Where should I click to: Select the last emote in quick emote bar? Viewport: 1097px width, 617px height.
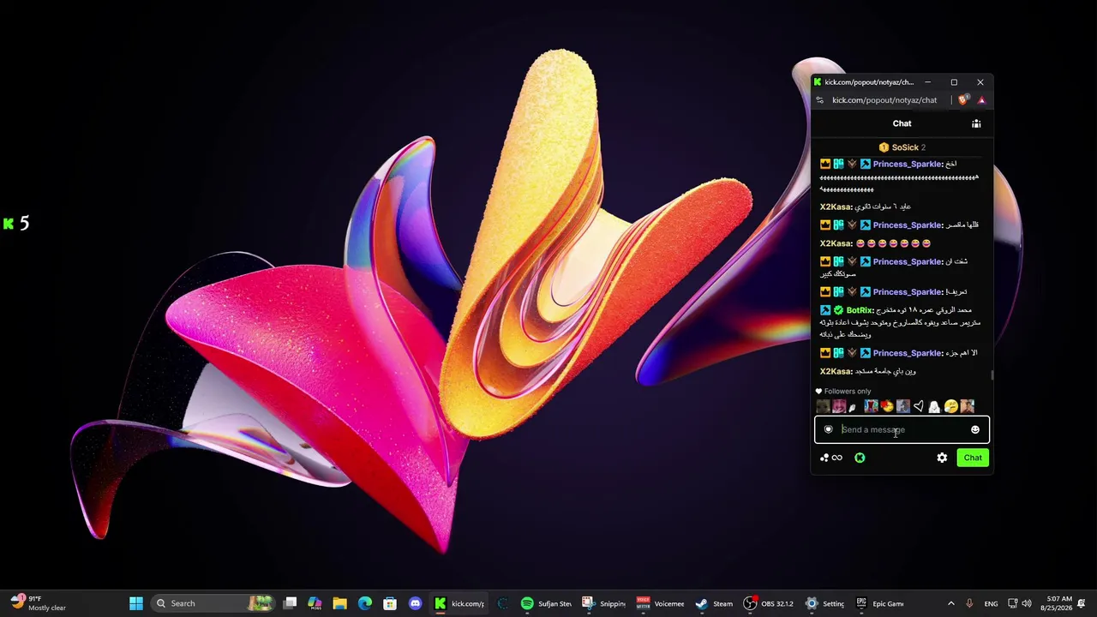click(967, 407)
